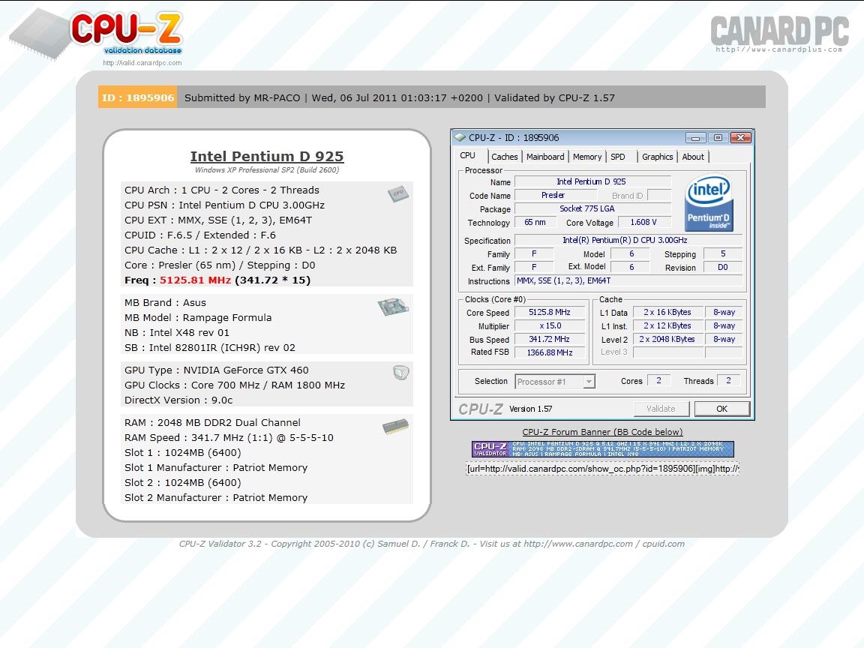The image size is (864, 648).
Task: Click the CPU-Z Validator forum banner image
Action: point(603,449)
